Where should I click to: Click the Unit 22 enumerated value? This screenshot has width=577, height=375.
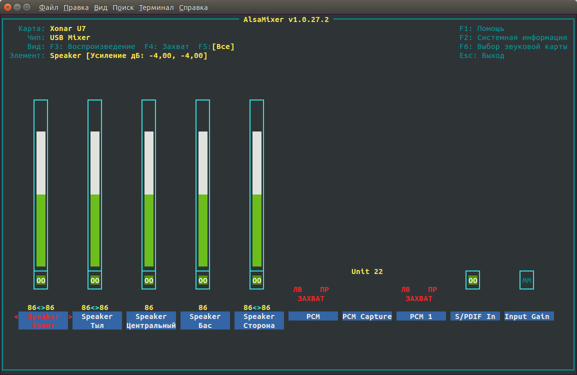pyautogui.click(x=367, y=271)
